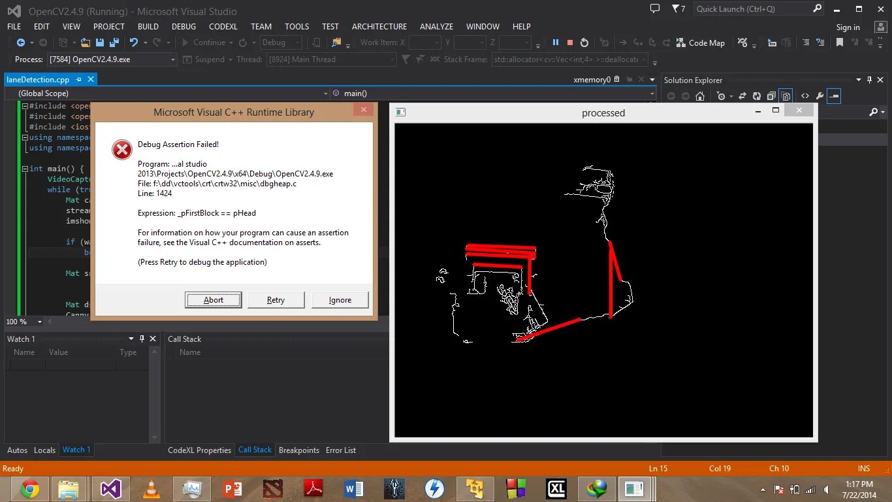
Task: Click the Comment out selected lines icon
Action: pyautogui.click(x=806, y=42)
